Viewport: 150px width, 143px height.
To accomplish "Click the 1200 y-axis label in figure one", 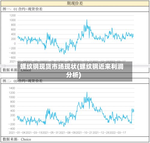I will [x=13, y=15].
